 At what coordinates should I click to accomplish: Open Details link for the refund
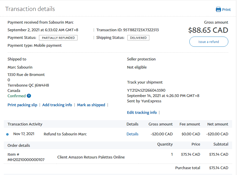click(x=133, y=134)
